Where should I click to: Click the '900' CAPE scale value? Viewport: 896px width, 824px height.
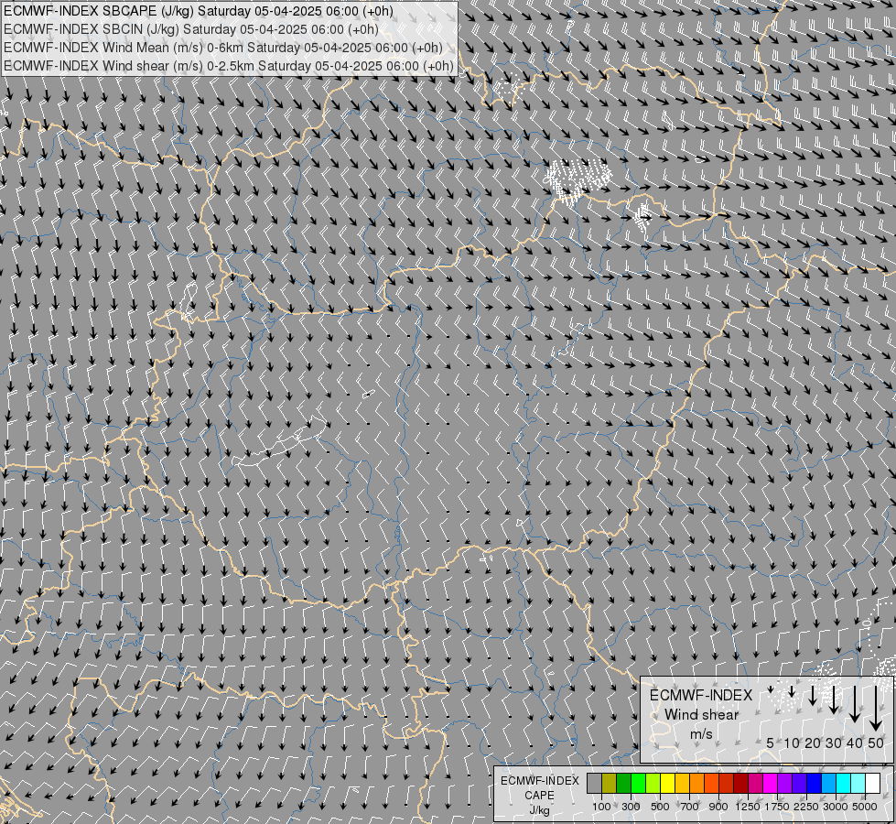pyautogui.click(x=718, y=807)
